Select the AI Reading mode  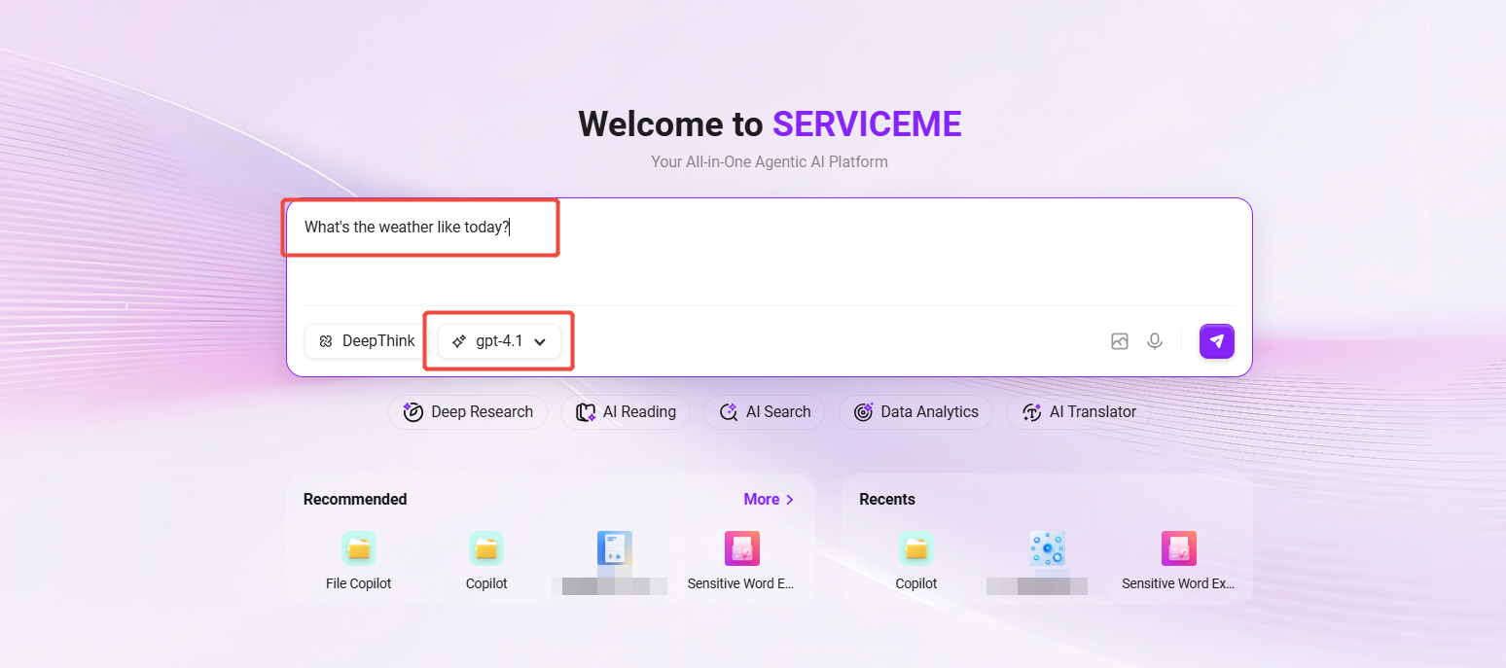click(626, 412)
